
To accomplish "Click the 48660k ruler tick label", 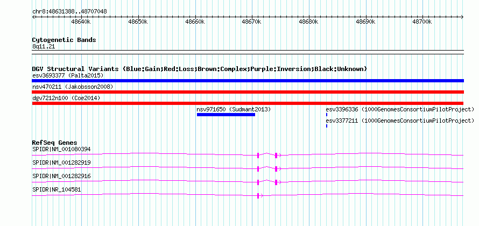I will point(195,22).
